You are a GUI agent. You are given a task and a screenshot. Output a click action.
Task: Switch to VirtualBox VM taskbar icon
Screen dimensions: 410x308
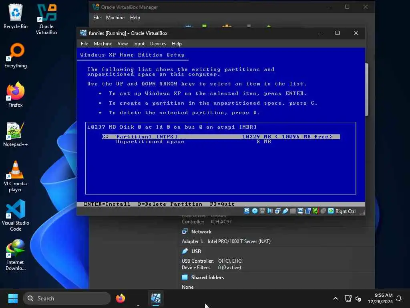(x=156, y=298)
